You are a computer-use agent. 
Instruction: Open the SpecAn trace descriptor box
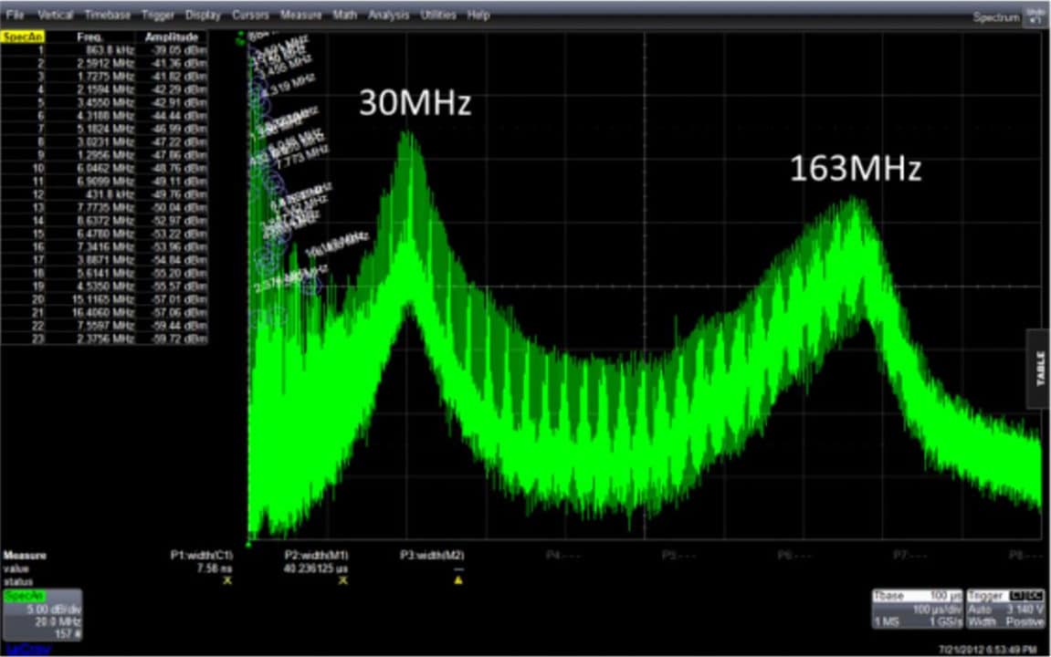(x=41, y=614)
